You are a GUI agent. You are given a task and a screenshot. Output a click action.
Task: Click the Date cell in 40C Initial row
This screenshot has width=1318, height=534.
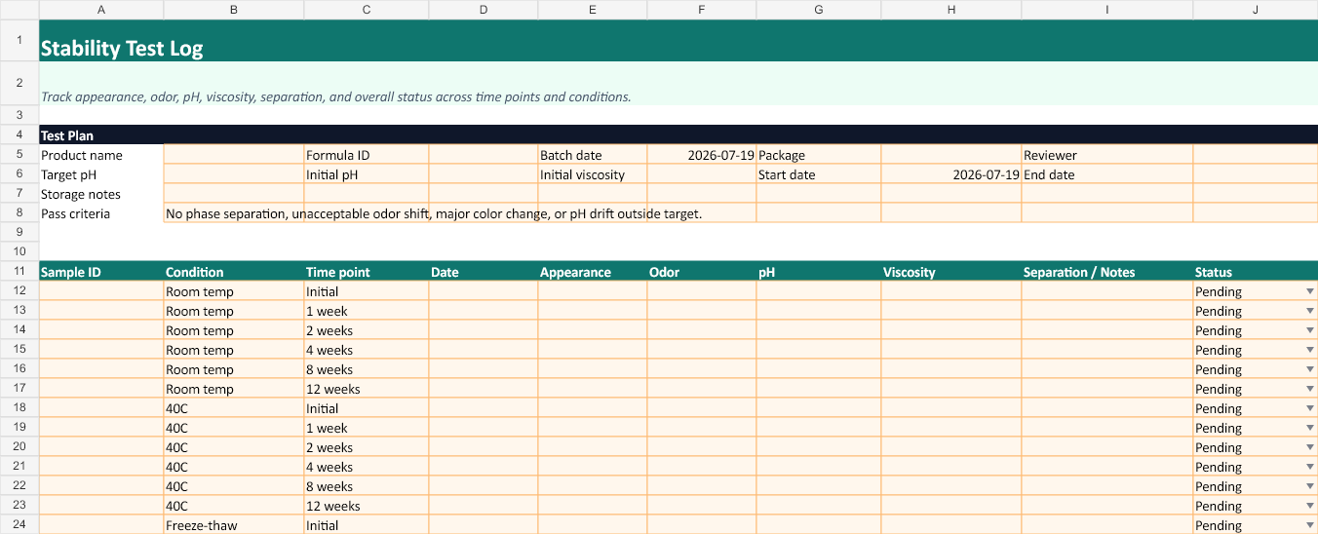coord(484,408)
